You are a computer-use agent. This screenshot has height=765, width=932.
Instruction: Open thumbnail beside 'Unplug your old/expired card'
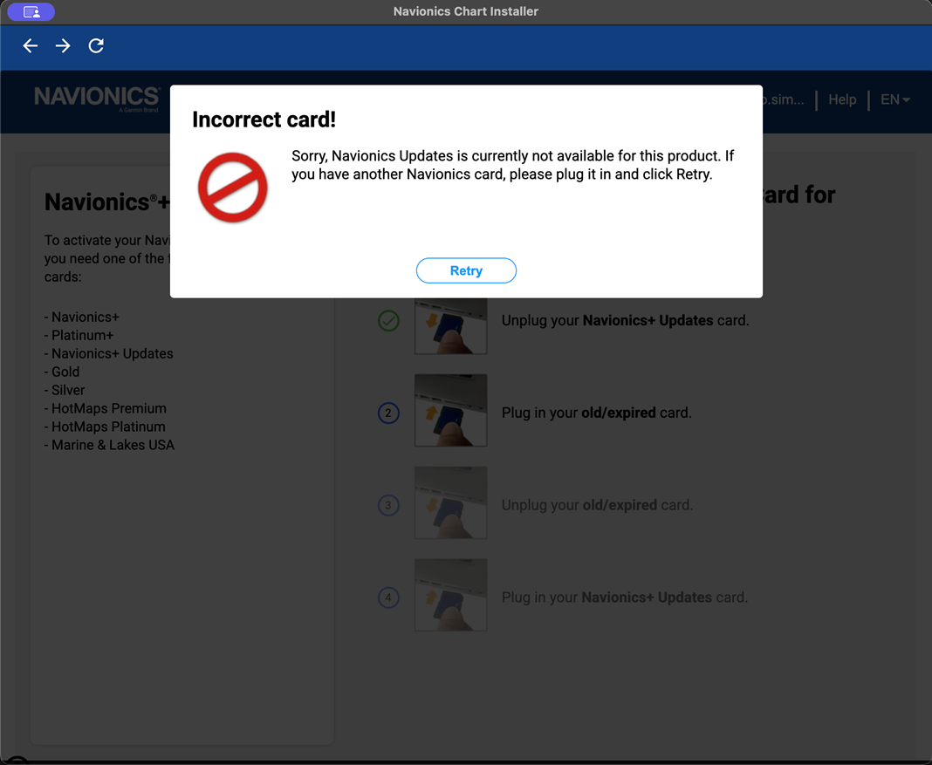(x=450, y=502)
